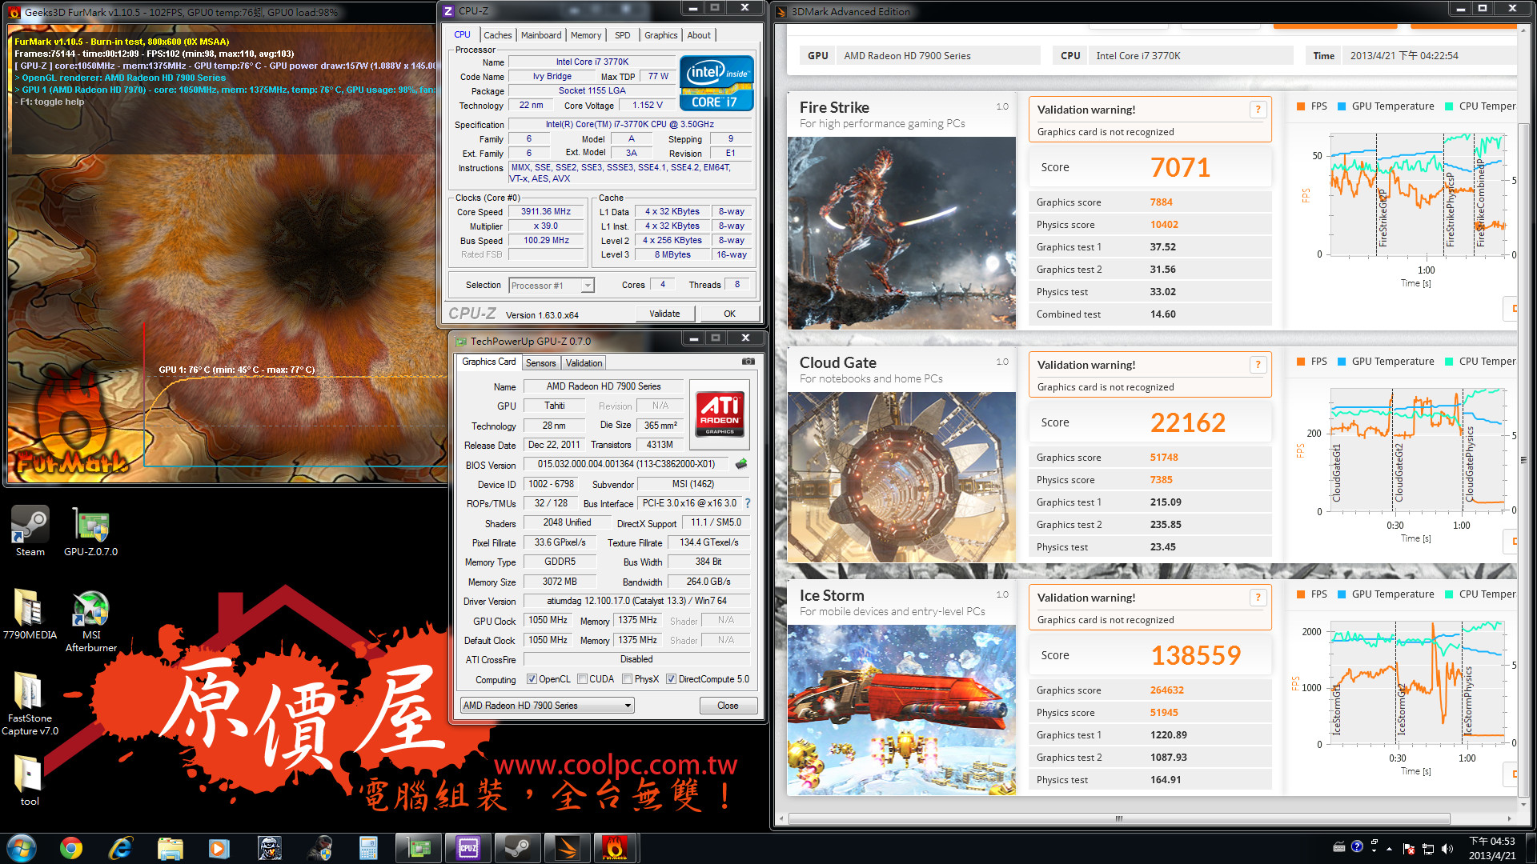Screen dimensions: 1537x864
Task: Open the Processor #1 selection dropdown in CPU-Z
Action: tap(552, 285)
